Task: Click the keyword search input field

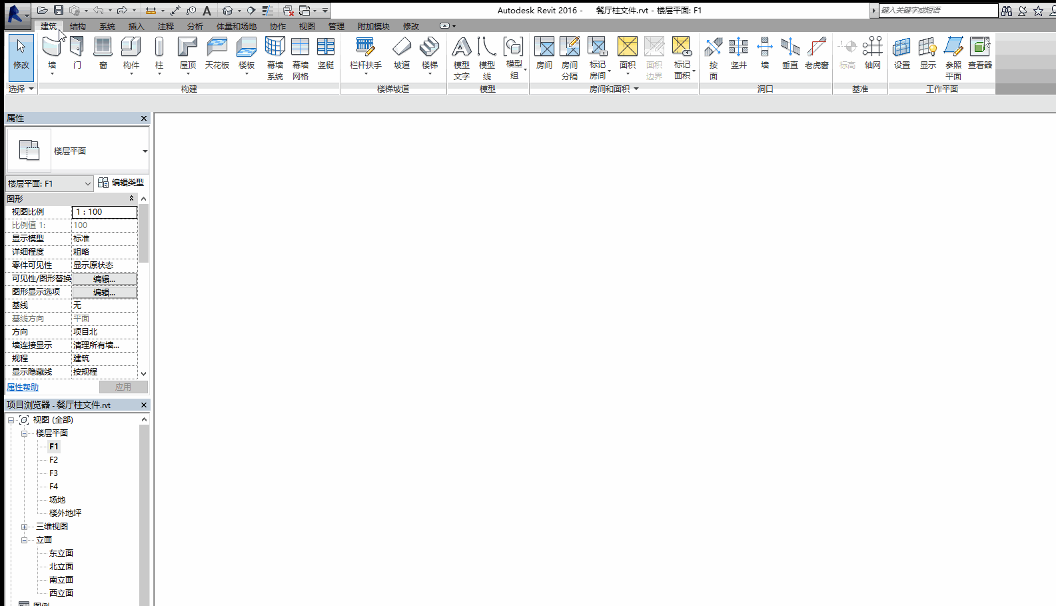Action: (938, 11)
